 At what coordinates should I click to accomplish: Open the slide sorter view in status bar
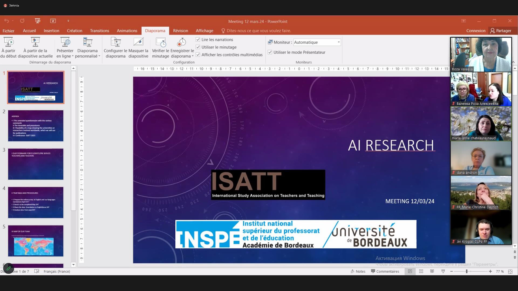[x=421, y=271]
